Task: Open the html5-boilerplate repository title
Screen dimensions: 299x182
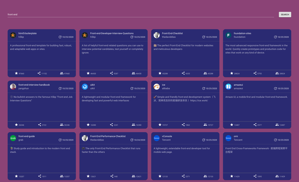Action: point(28,33)
